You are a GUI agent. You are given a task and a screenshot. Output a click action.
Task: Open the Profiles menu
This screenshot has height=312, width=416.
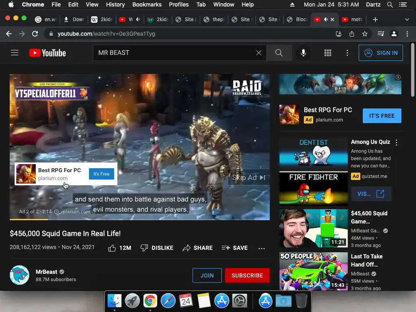(179, 4)
